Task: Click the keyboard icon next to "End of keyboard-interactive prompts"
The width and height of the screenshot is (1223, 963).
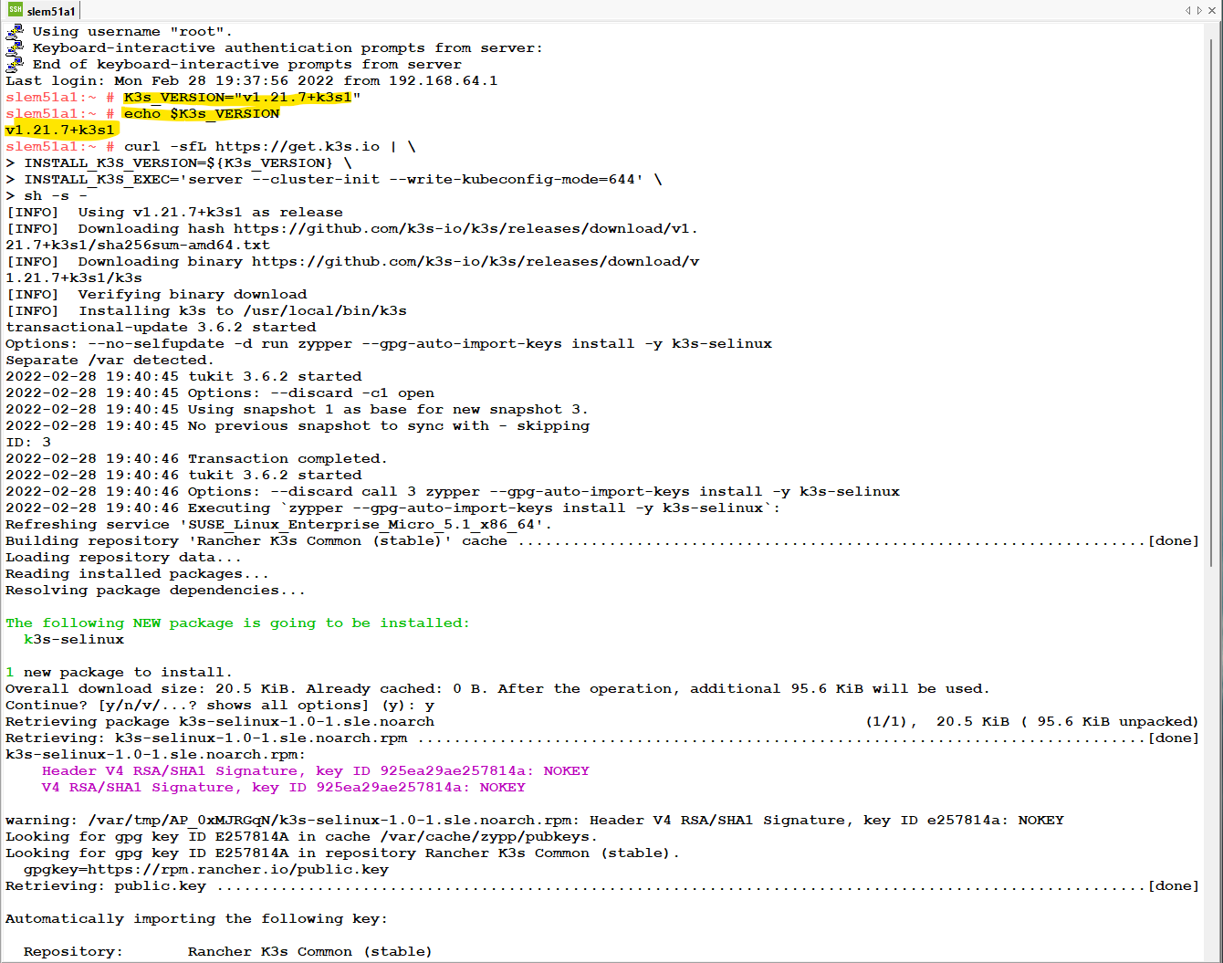Action: point(13,64)
